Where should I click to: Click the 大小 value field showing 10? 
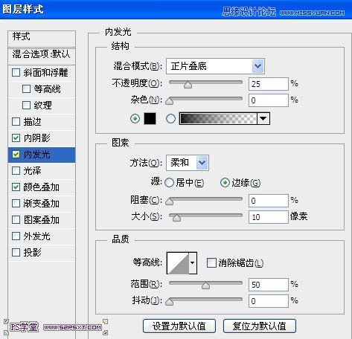[x=269, y=217]
